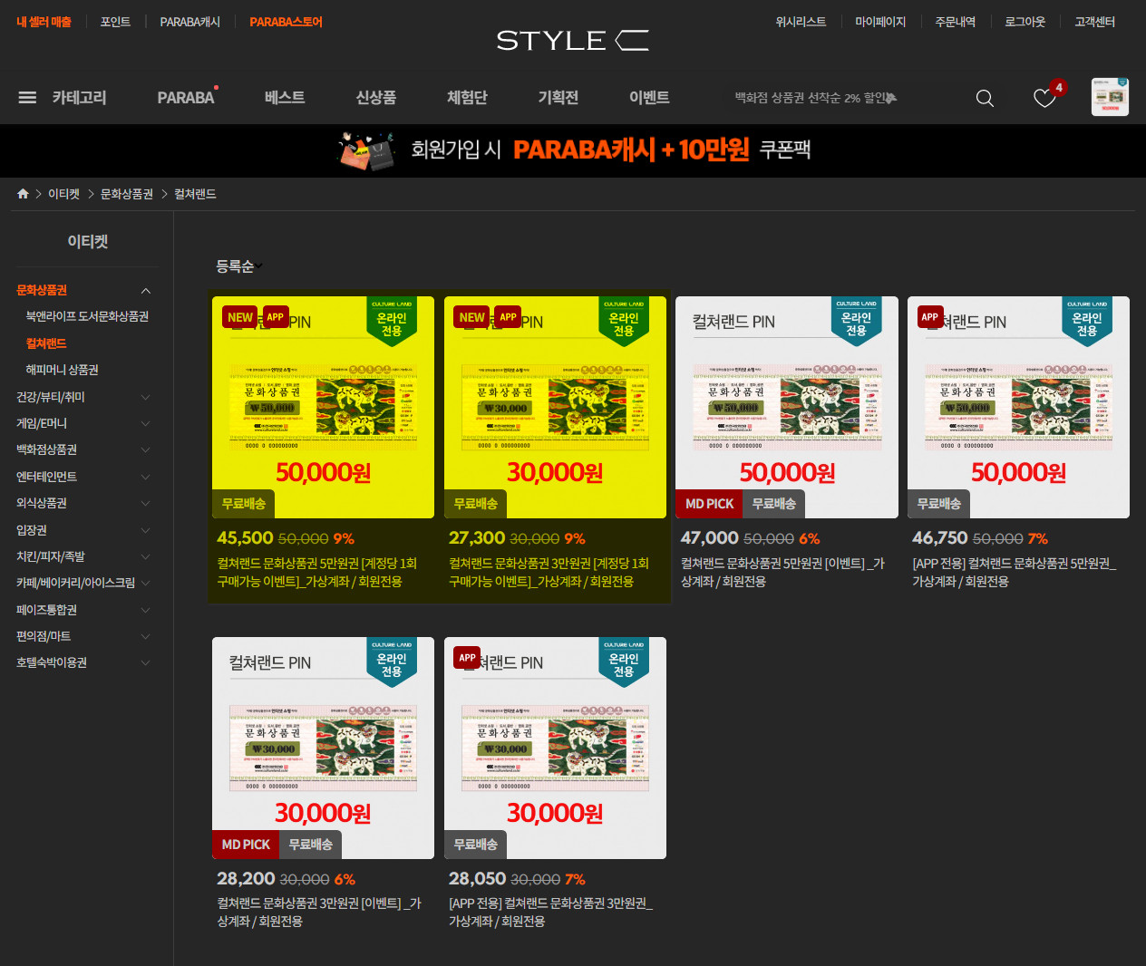The width and height of the screenshot is (1146, 966).
Task: Click 문화상품권 in the breadcrumb
Action: pos(127,194)
